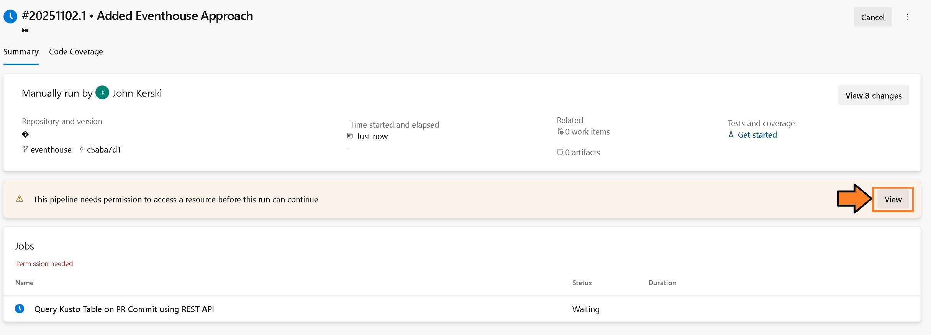Click the commit icon beside c5aba7d1
The width and height of the screenshot is (931, 335).
(x=82, y=149)
